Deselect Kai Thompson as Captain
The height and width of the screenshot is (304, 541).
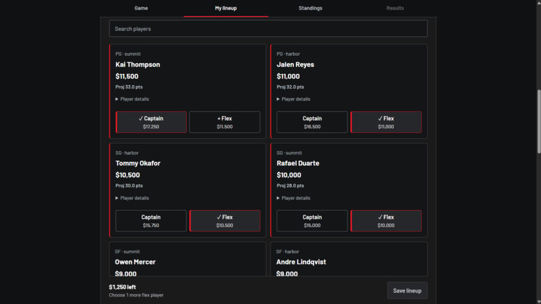click(151, 122)
